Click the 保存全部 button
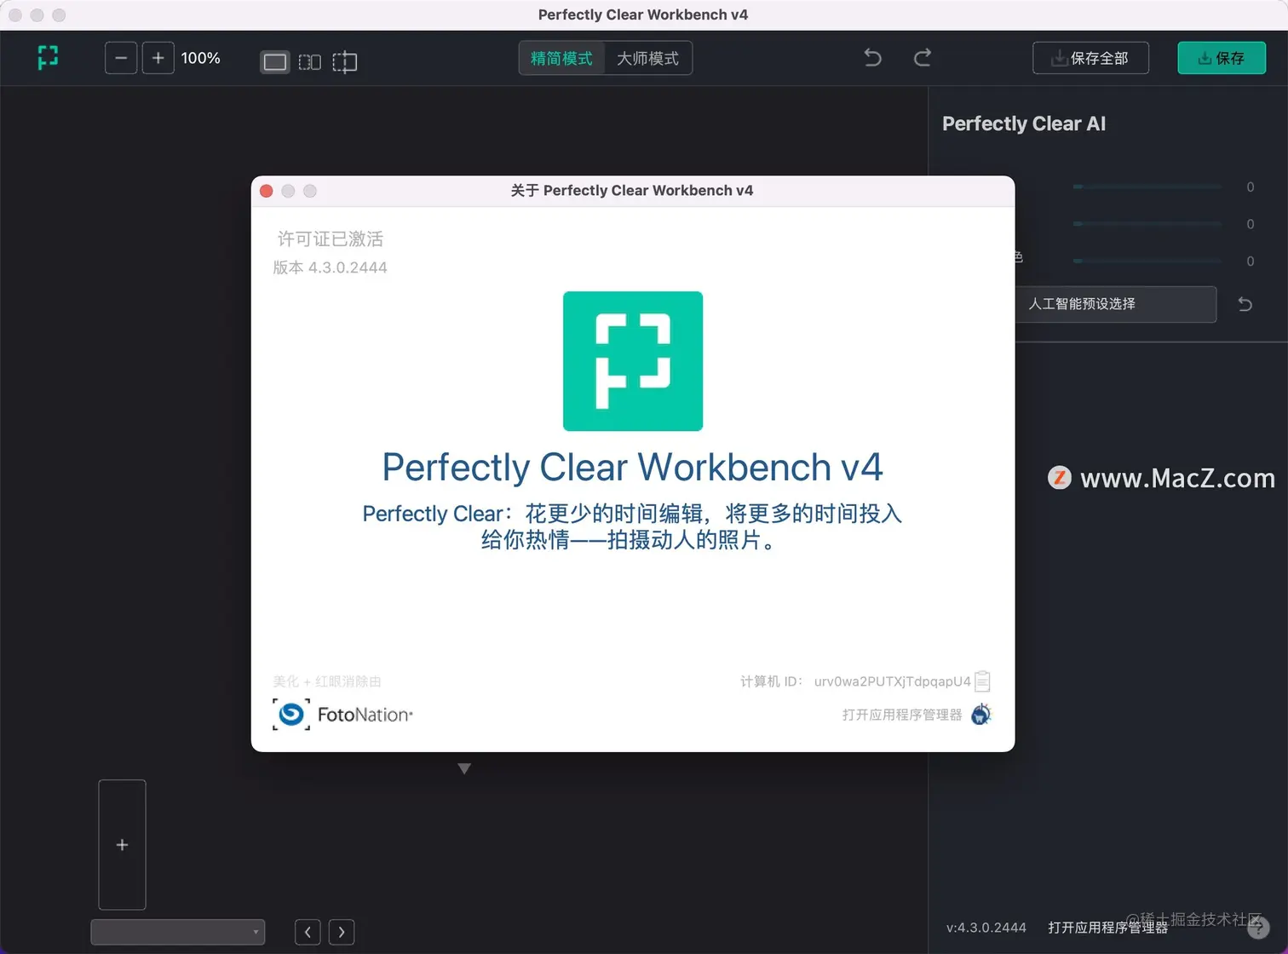Screen dimensions: 1288x954 [x=1090, y=58]
